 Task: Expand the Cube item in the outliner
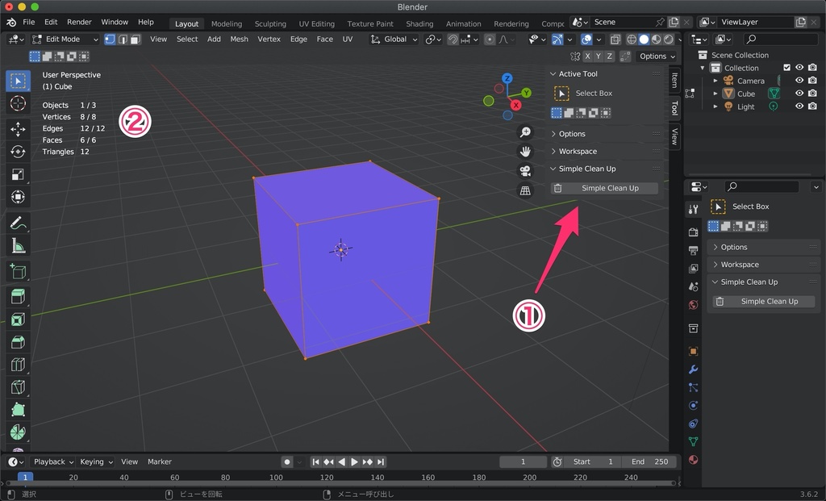pos(715,93)
